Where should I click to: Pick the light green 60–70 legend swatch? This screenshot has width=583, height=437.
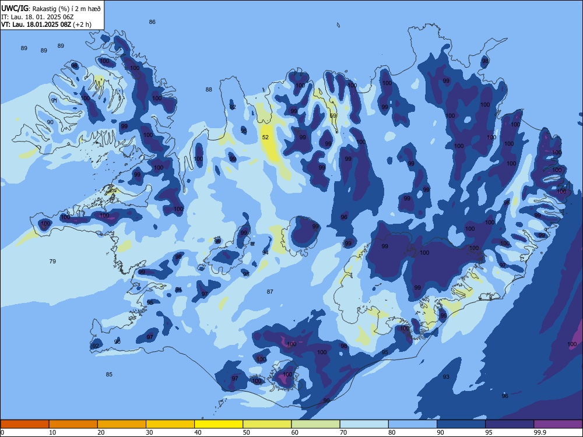pos(315,424)
